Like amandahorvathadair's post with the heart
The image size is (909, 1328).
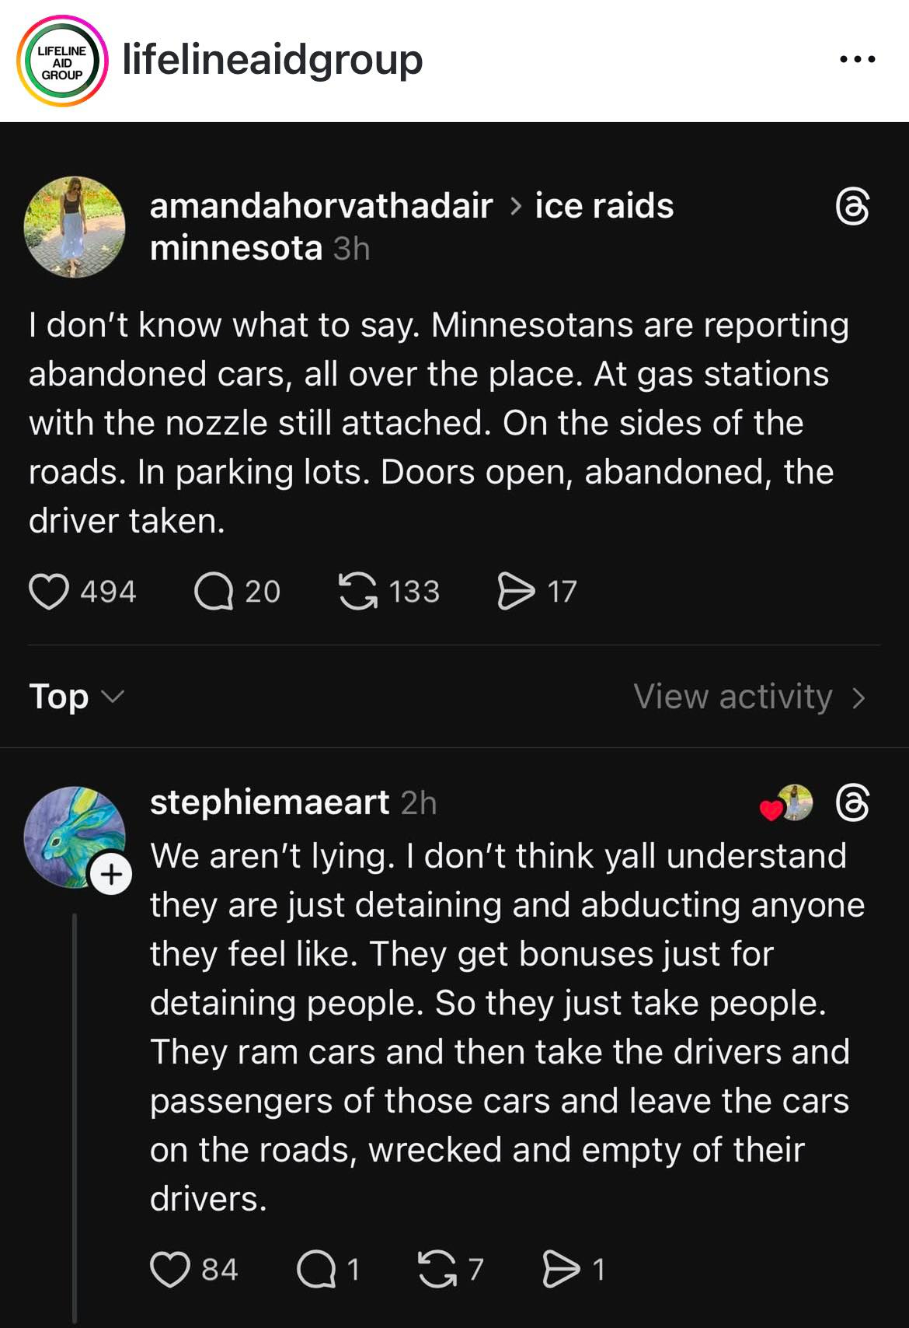coord(49,591)
